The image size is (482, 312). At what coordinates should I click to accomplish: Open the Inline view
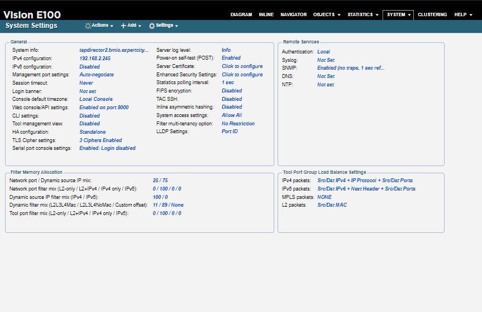(266, 14)
